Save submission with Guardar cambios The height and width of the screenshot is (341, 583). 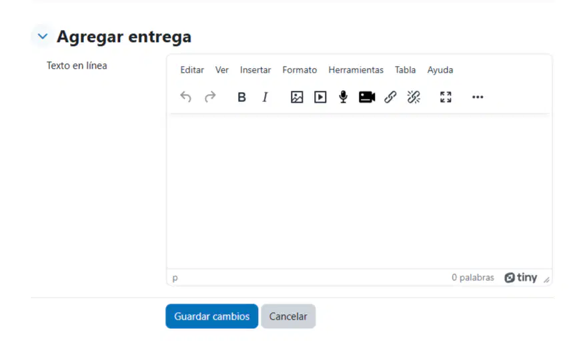coord(211,316)
